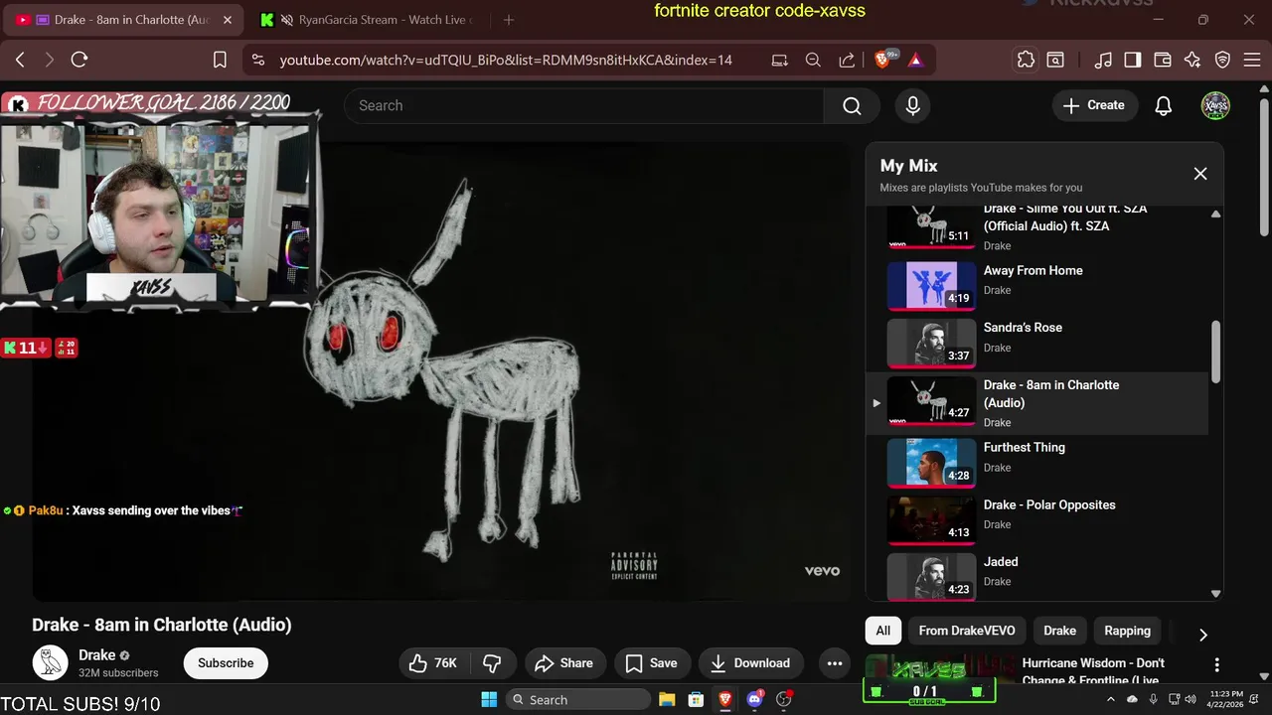Play Slime You Out ft. SZA from mix
The image size is (1272, 715).
1036,226
